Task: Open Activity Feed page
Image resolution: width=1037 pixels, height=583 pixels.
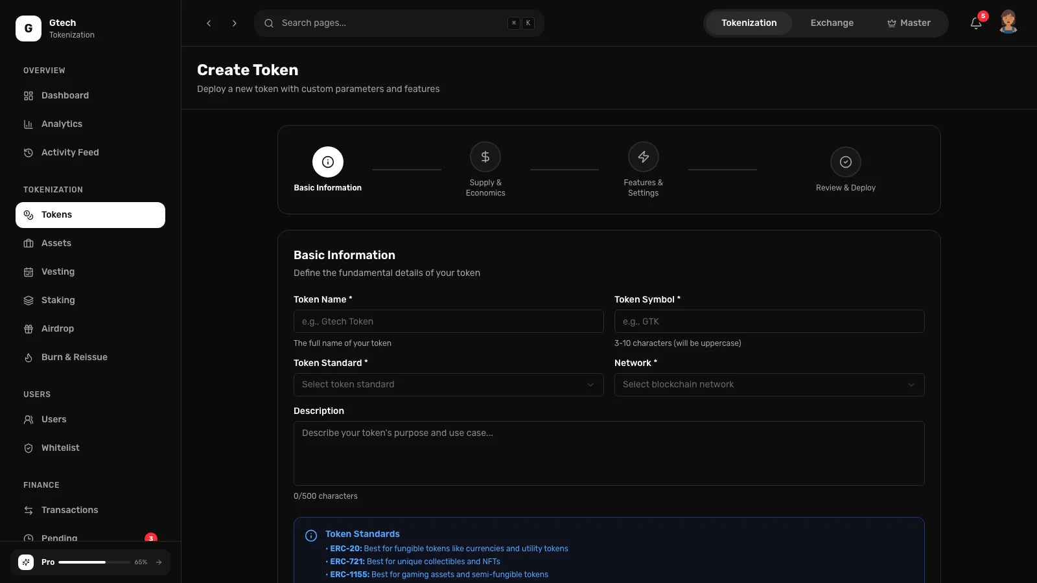Action: 90,153
